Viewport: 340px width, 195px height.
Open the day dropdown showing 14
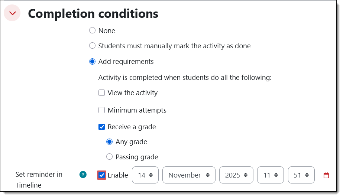[145, 175]
